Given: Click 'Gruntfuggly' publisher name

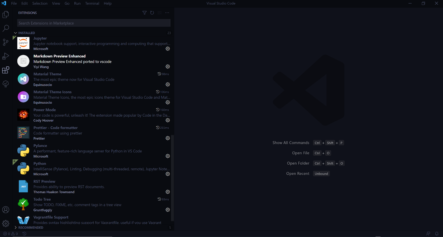Looking at the screenshot, I should click(x=43, y=210).
